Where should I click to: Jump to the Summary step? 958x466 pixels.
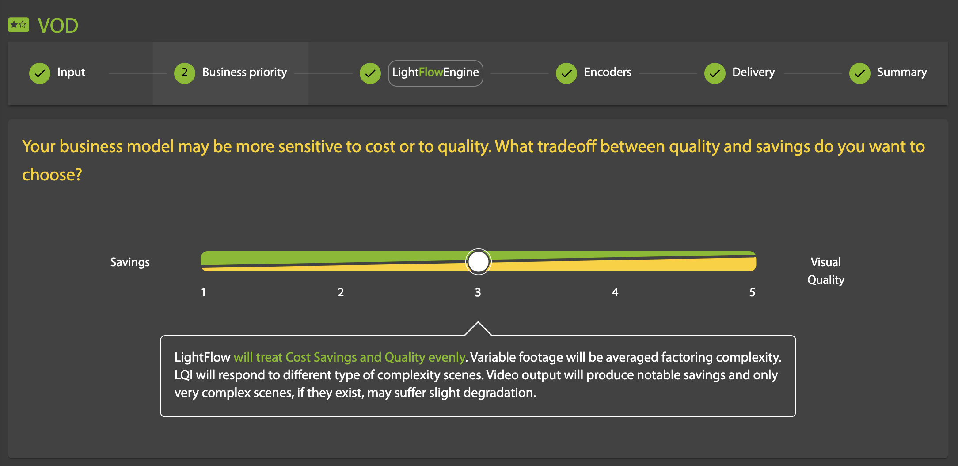902,72
